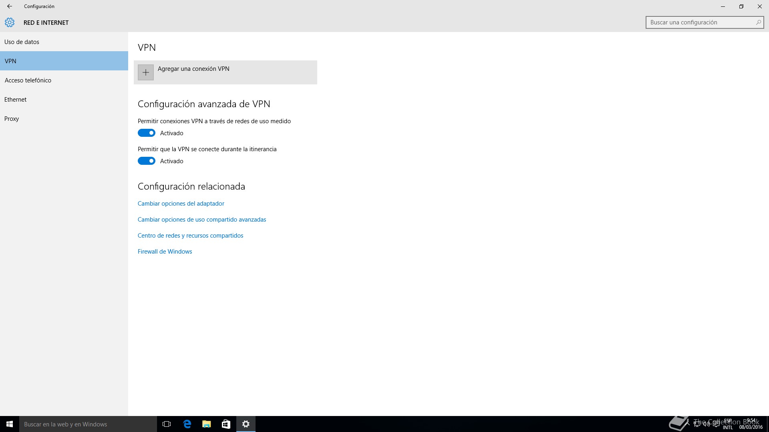The width and height of the screenshot is (769, 432).
Task: Click the plus icon to add VPN
Action: pos(146,72)
